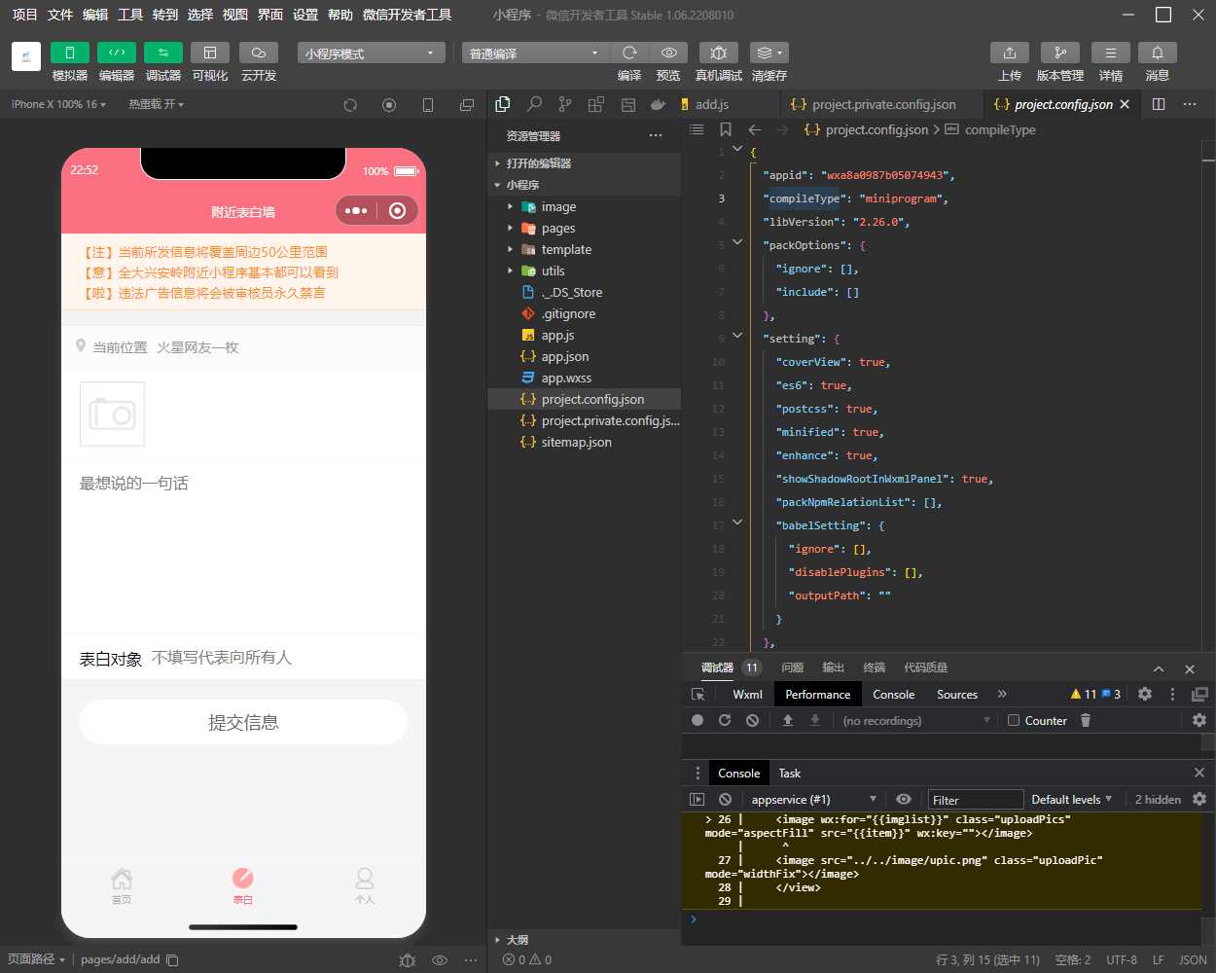Select the 模拟器 simulator toggle icon
The width and height of the screenshot is (1216, 973).
tap(69, 53)
